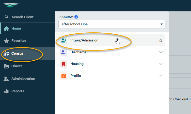Click the Census running person icon
Image resolution: width=191 pixels, height=114 pixels.
(x=7, y=53)
